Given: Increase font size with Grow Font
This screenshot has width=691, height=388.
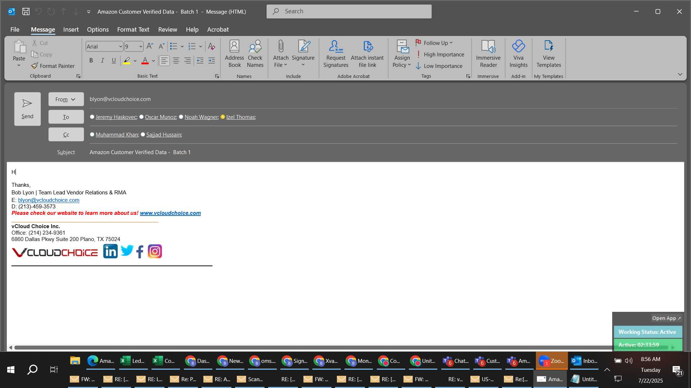Looking at the screenshot, I should click(150, 46).
